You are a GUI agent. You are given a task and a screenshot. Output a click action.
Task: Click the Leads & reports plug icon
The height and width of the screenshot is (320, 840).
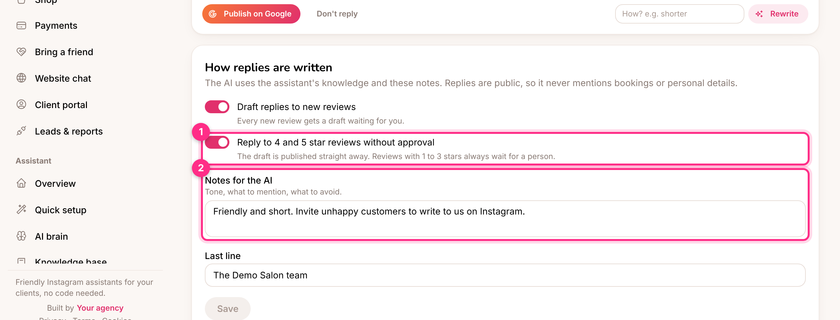[21, 131]
